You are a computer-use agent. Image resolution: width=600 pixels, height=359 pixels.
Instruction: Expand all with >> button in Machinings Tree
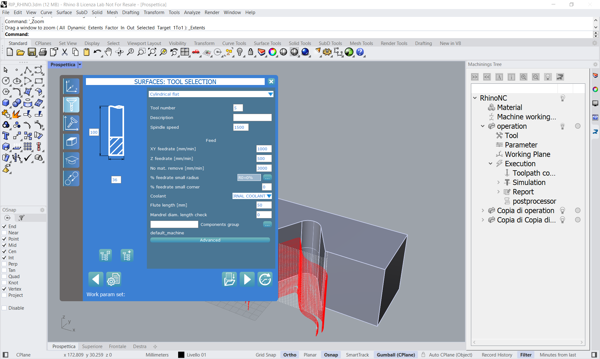tap(475, 77)
